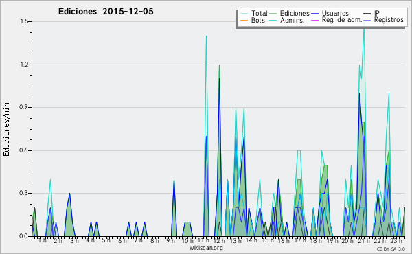
Task: Click the '7 h' x-axis label
Action: tap(138, 240)
